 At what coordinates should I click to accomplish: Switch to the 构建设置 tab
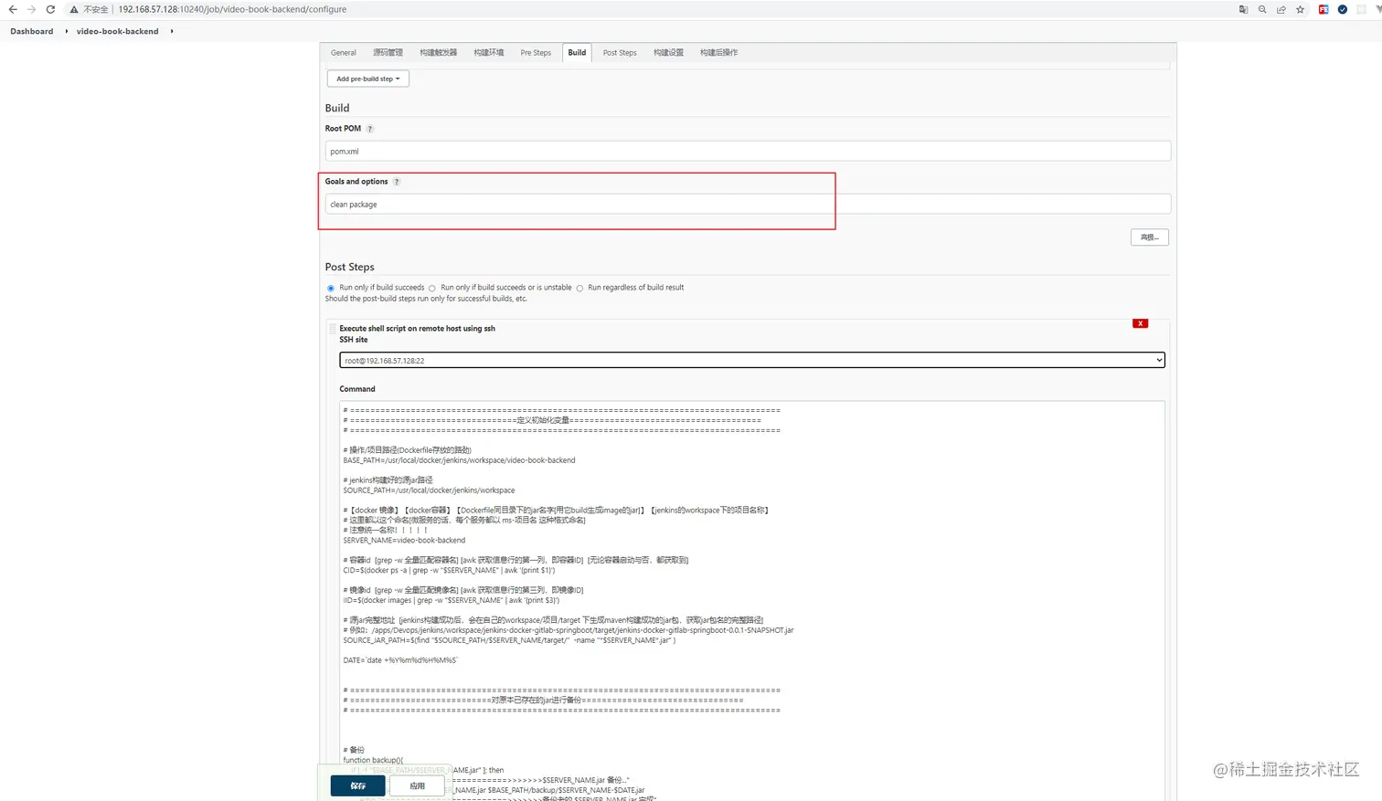pos(668,53)
